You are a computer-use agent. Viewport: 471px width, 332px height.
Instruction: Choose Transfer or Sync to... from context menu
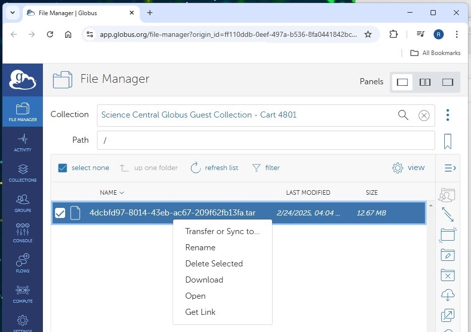pyautogui.click(x=223, y=231)
